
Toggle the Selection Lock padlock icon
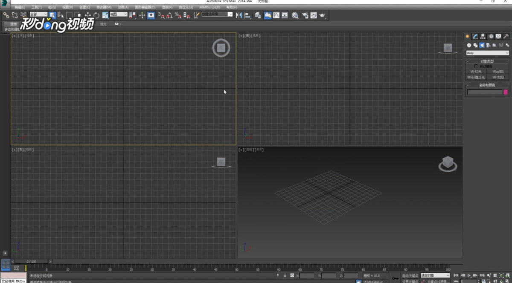[285, 276]
